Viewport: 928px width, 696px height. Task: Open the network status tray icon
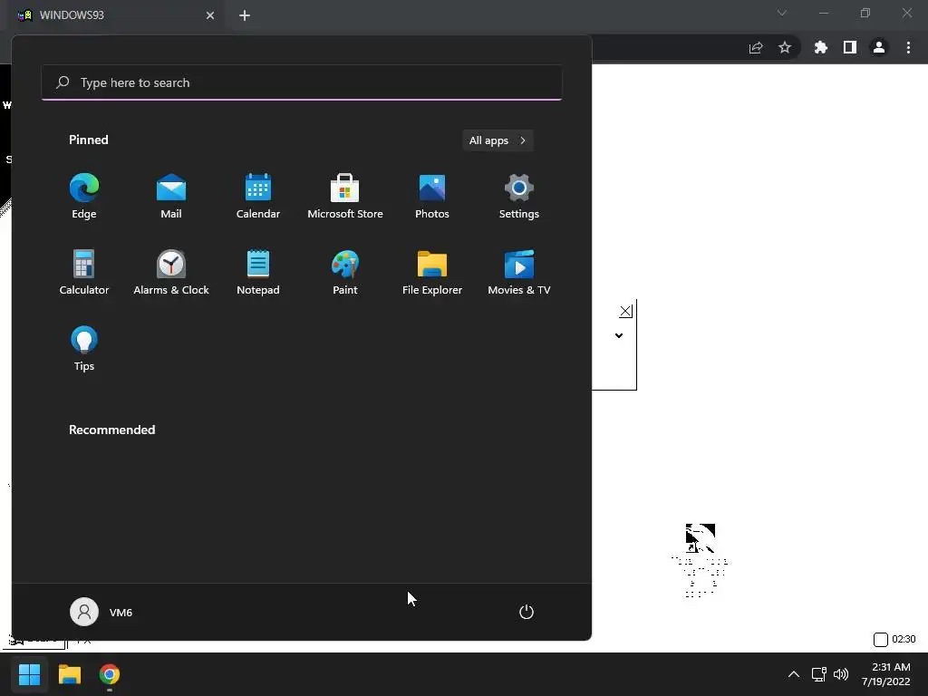(819, 674)
